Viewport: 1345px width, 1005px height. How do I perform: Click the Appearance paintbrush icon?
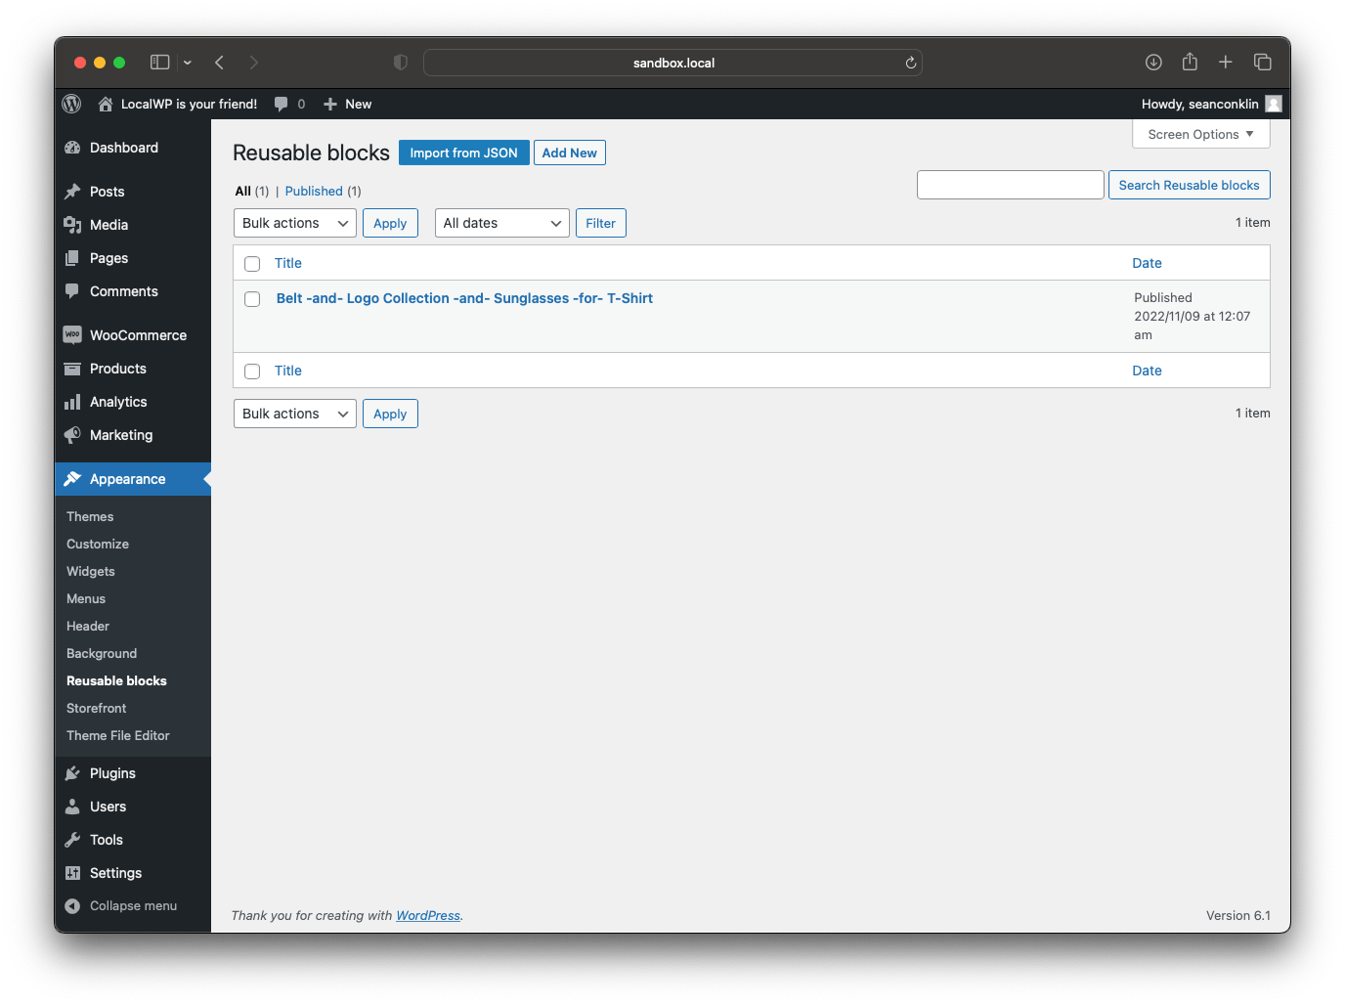(72, 479)
